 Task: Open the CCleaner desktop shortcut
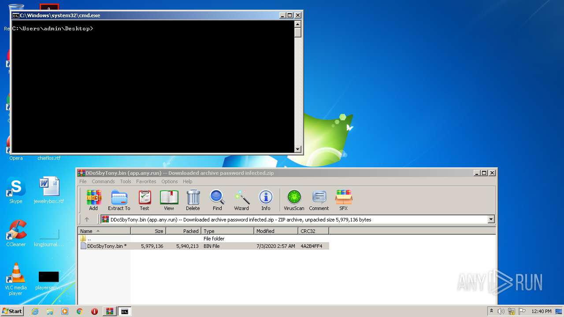(x=16, y=233)
